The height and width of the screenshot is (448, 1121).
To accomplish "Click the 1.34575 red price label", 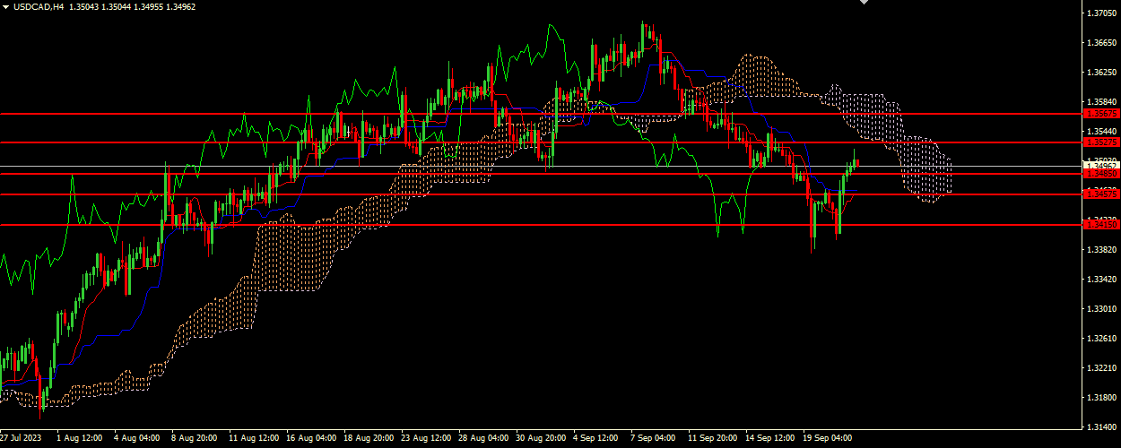I will 1100,194.
